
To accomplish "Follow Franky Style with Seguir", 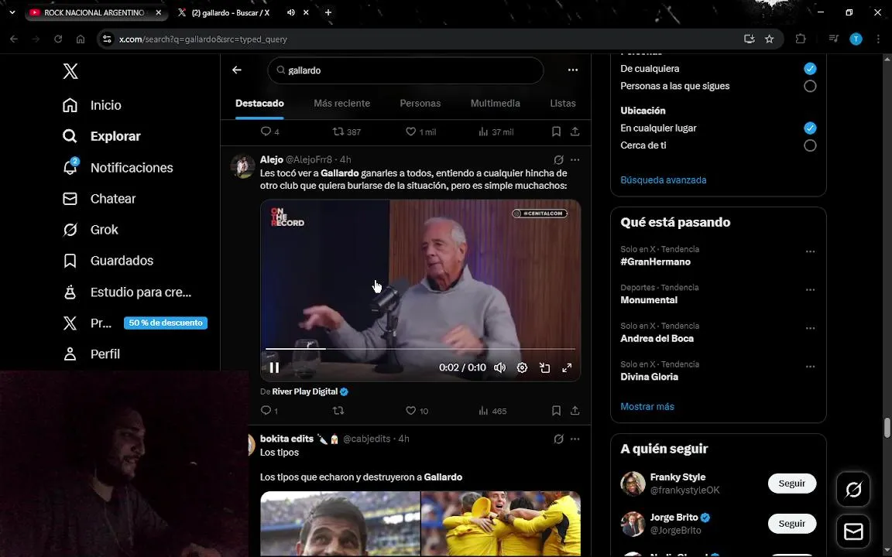I will pyautogui.click(x=792, y=484).
